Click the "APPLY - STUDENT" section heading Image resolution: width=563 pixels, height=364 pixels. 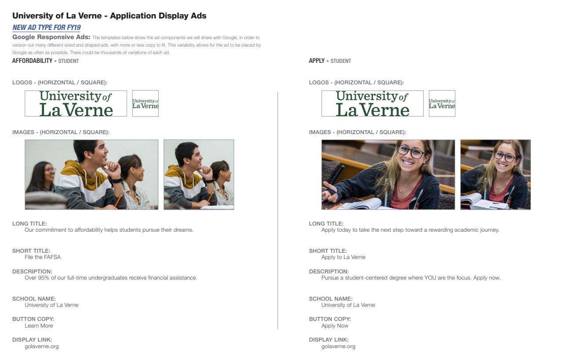pyautogui.click(x=330, y=61)
